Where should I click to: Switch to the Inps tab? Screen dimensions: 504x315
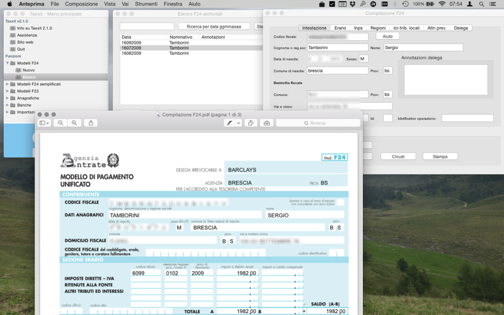(x=358, y=28)
